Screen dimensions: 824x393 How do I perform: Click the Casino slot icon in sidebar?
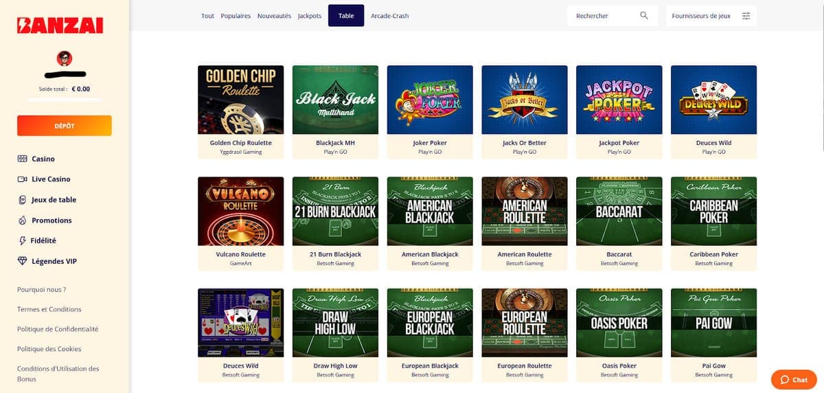[x=22, y=159]
